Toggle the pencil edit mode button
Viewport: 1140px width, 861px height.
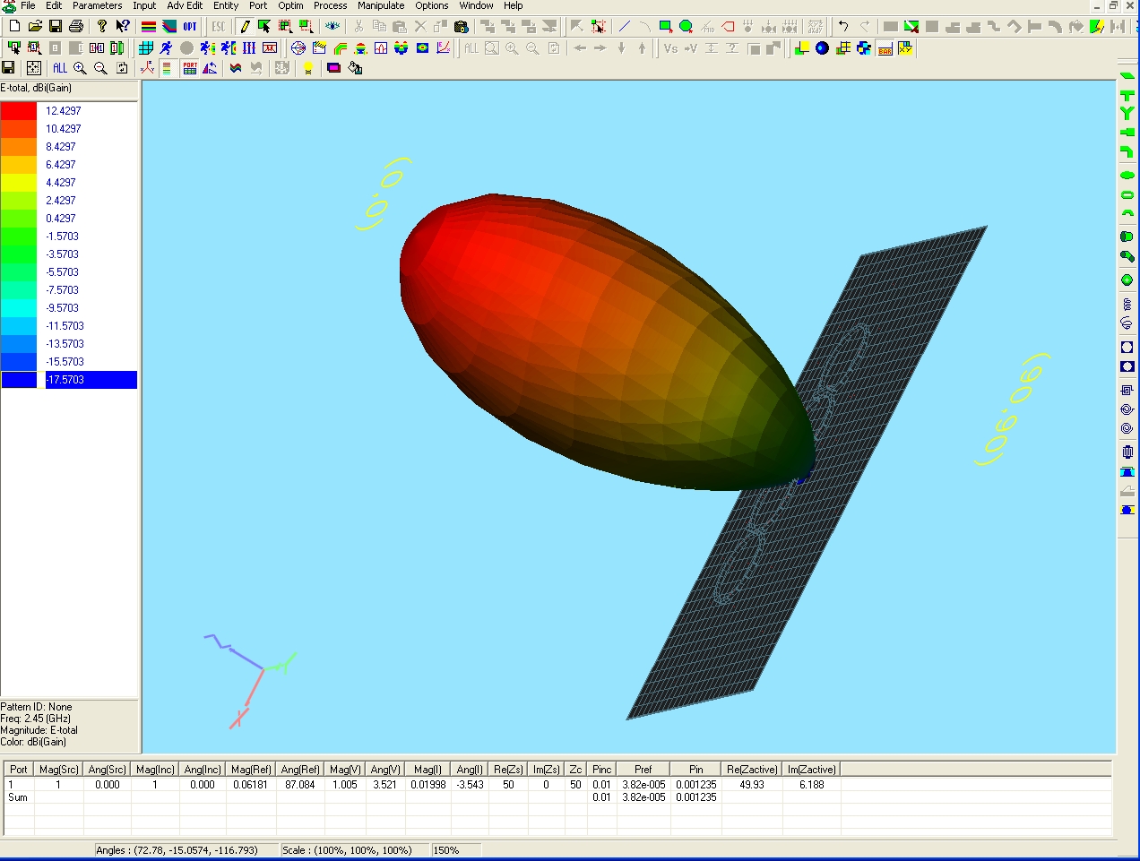coord(245,26)
